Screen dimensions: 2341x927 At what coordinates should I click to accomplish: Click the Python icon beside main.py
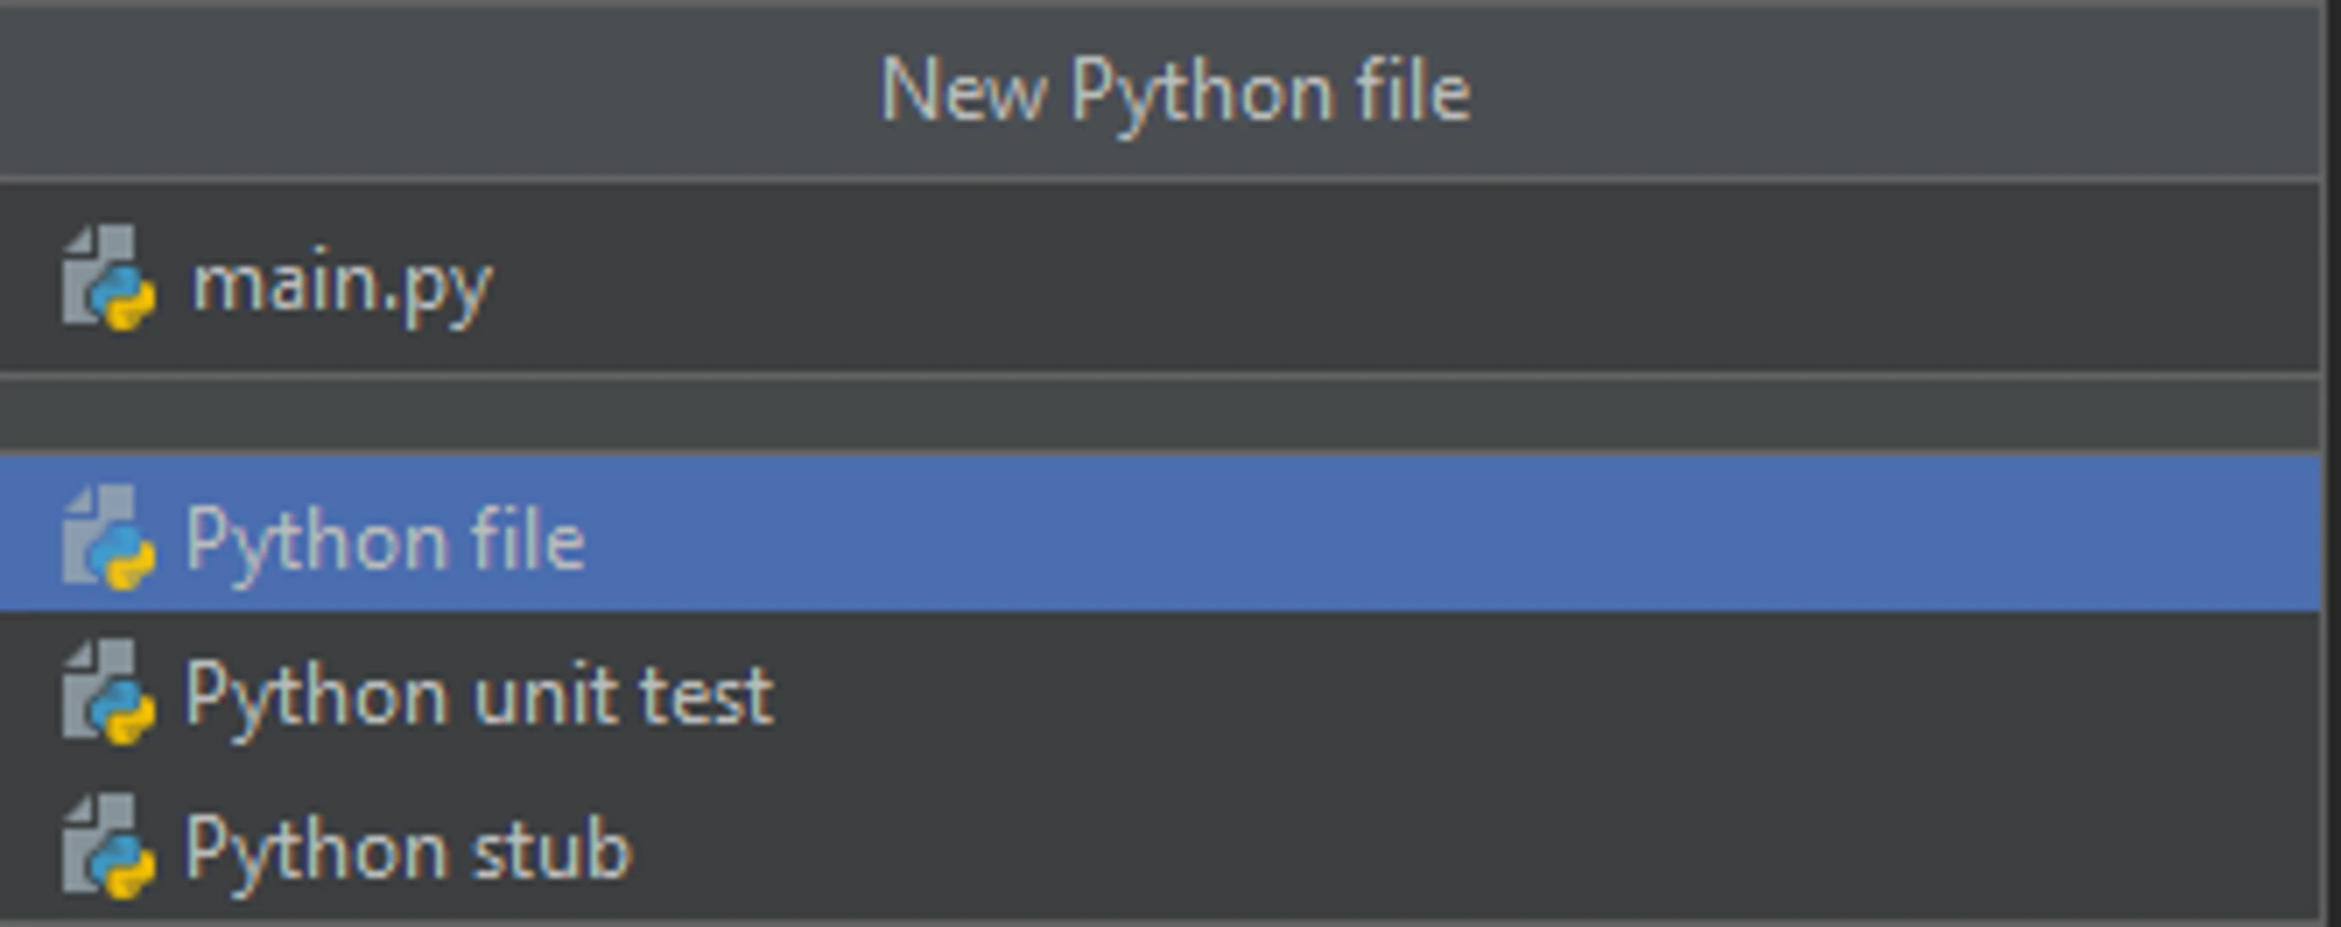pos(109,278)
